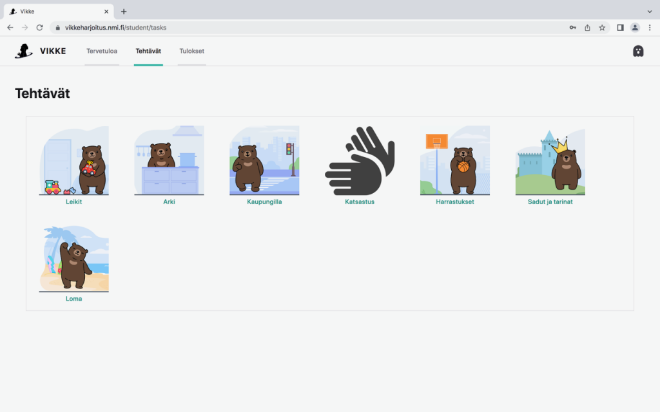Open the saved passwords key icon

tap(572, 28)
